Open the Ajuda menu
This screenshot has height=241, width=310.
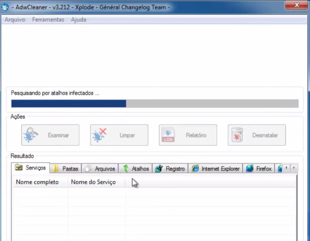[79, 19]
